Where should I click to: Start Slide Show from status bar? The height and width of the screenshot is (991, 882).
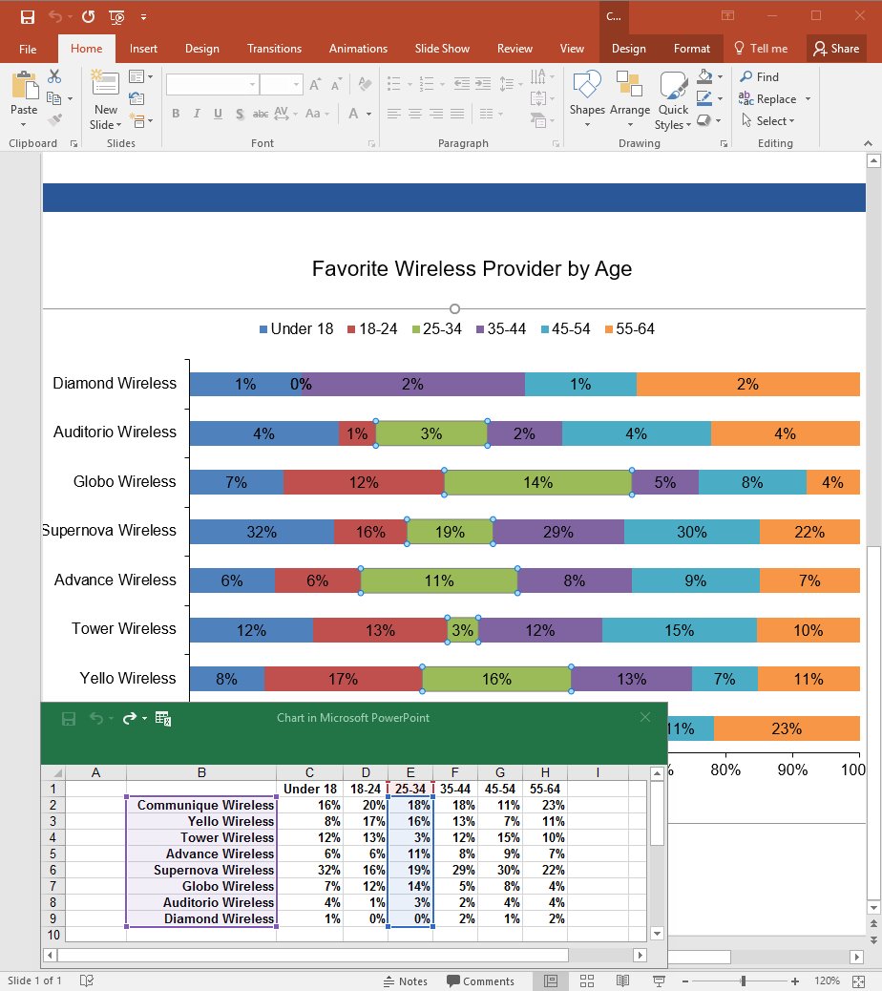pos(659,980)
